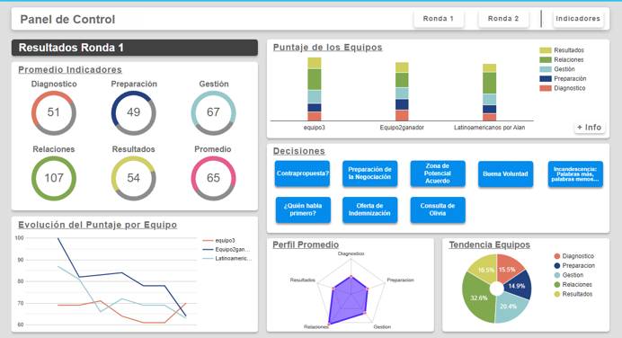
Task: Switch to the Ronda 2 tab
Action: (503, 19)
